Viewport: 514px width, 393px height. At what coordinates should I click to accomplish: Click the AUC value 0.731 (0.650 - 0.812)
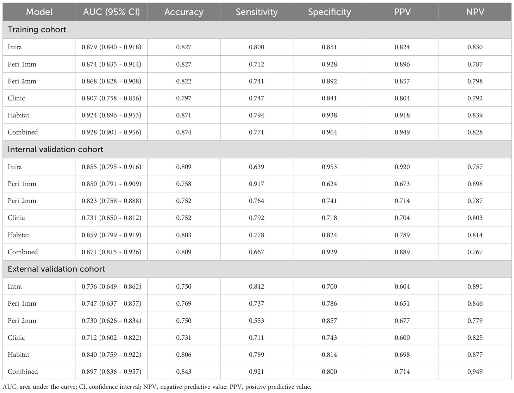(112, 218)
